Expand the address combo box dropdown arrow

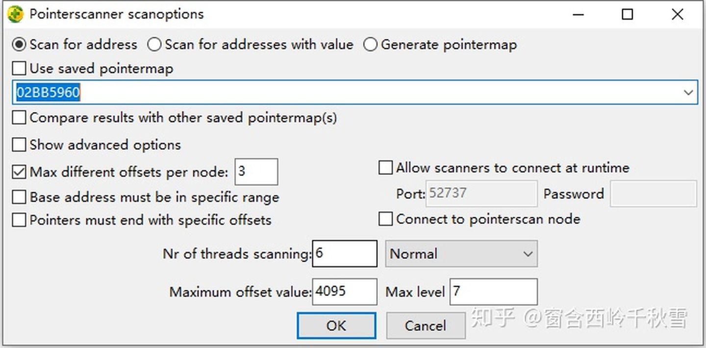688,92
